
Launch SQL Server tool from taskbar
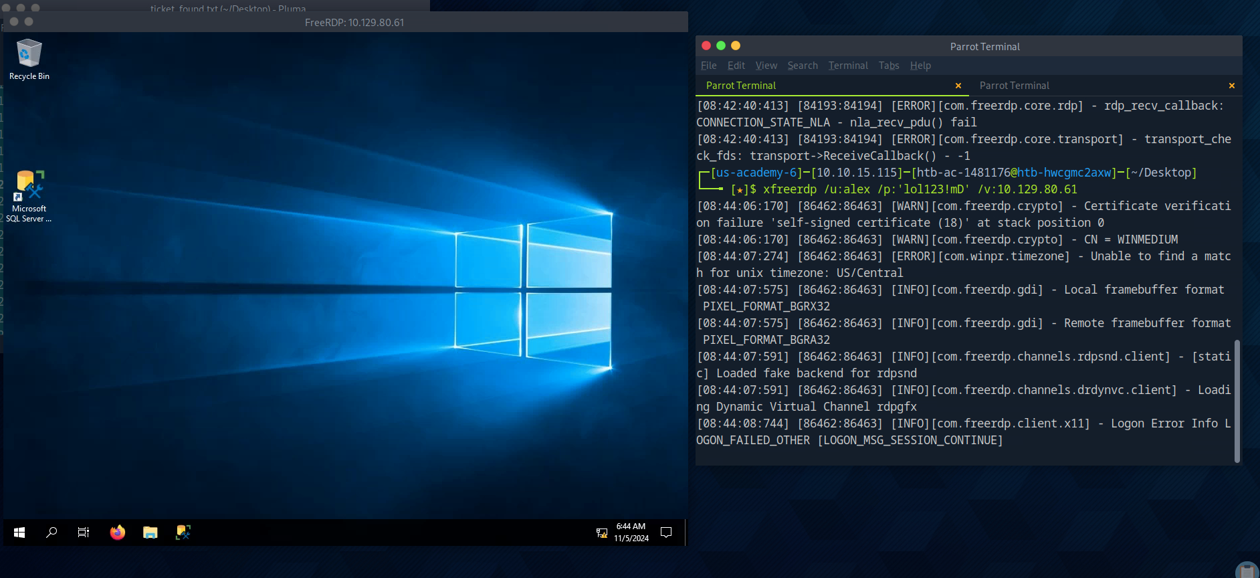183,533
